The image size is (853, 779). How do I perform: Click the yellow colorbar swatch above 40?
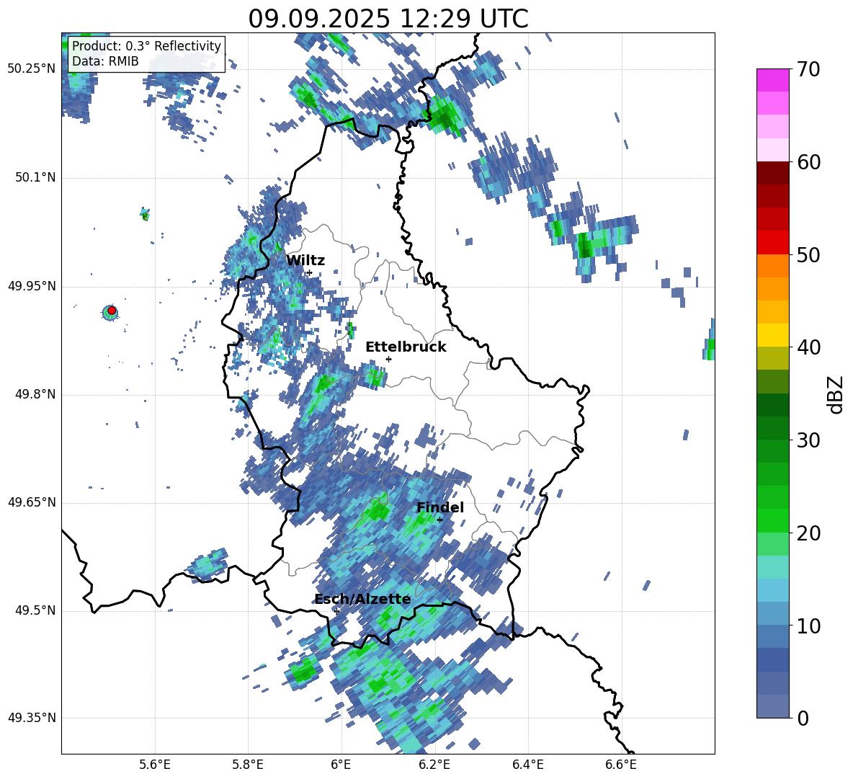click(772, 335)
